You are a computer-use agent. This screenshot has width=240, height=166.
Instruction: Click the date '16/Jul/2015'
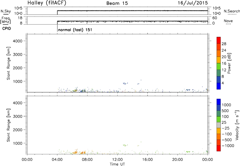click(193, 3)
